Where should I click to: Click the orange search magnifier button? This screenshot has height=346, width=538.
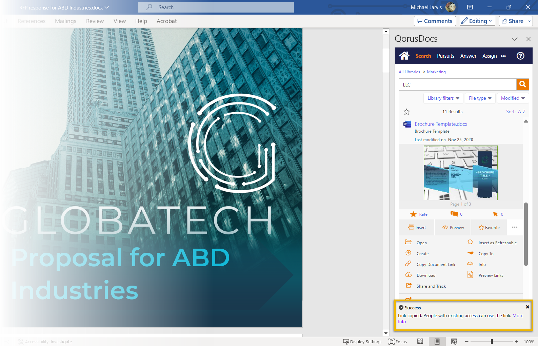pyautogui.click(x=522, y=84)
